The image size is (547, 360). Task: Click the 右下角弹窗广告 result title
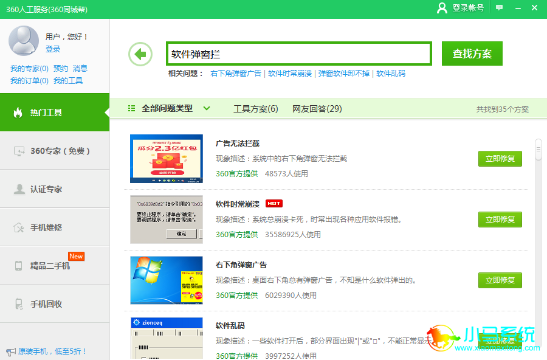tap(241, 265)
